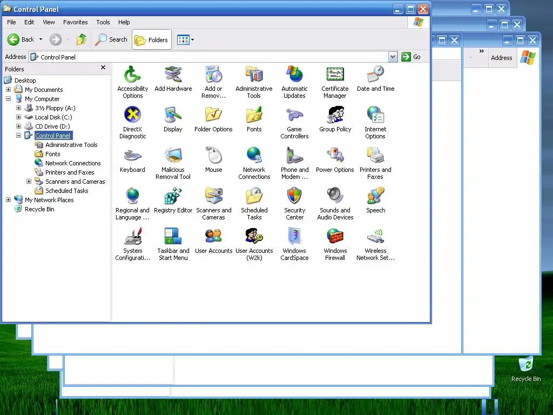This screenshot has width=553, height=415.
Task: Open the Favorites menu
Action: point(76,22)
